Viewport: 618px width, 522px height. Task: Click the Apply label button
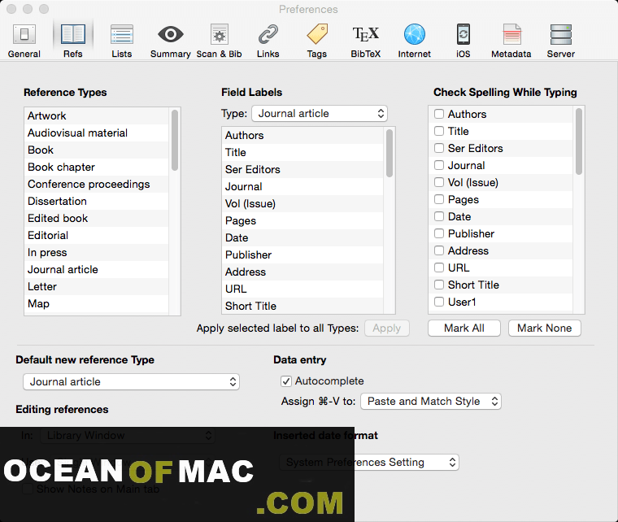point(387,328)
